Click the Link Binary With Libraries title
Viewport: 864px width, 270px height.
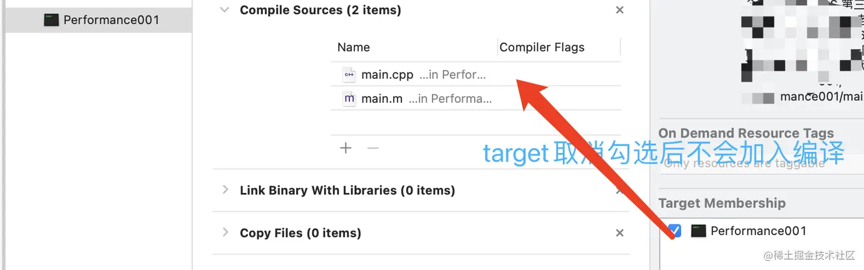(347, 190)
